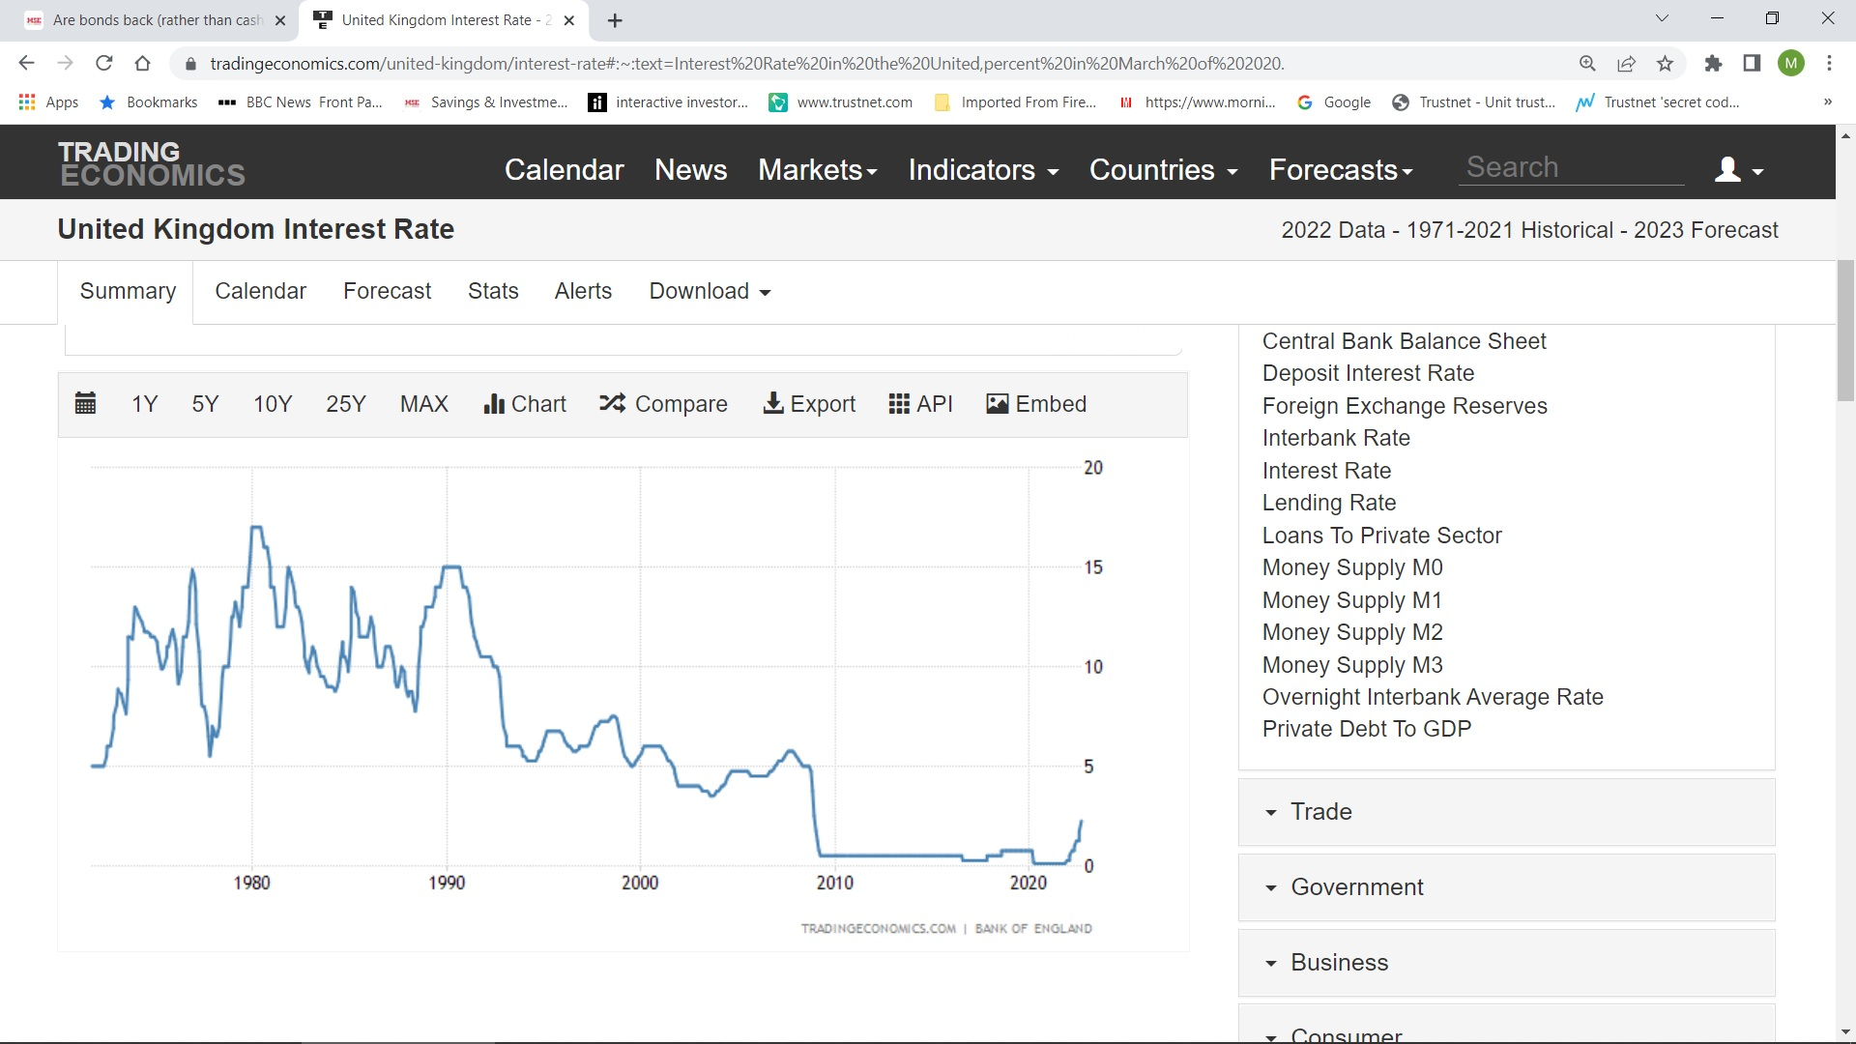Open the user account profile icon
This screenshot has height=1044, width=1856.
[1728, 170]
